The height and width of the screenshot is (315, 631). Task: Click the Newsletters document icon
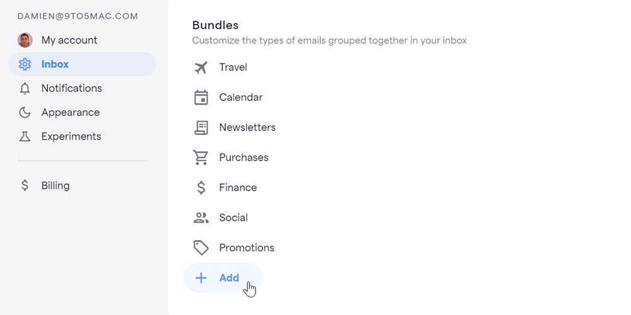[201, 127]
